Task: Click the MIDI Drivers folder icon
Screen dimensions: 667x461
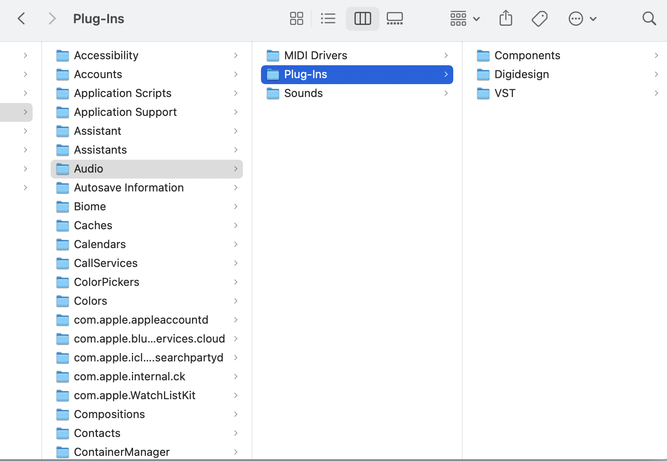Action: pyautogui.click(x=273, y=55)
